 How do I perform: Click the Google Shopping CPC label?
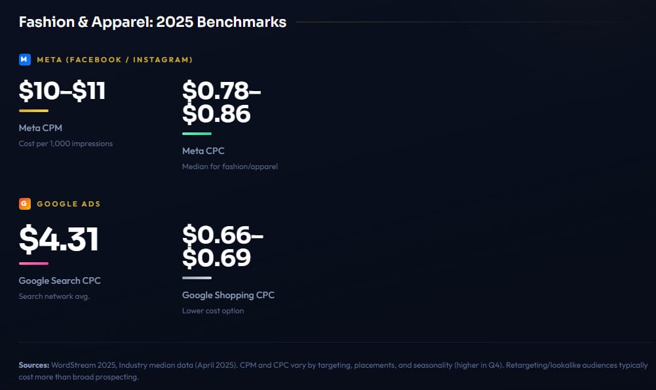(229, 296)
